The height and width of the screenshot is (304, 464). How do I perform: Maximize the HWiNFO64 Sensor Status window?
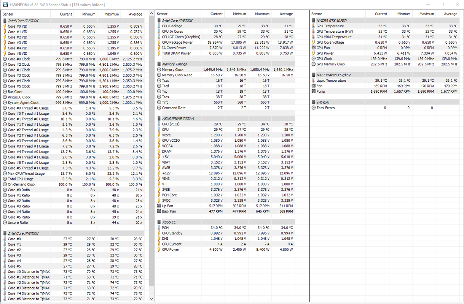442,5
